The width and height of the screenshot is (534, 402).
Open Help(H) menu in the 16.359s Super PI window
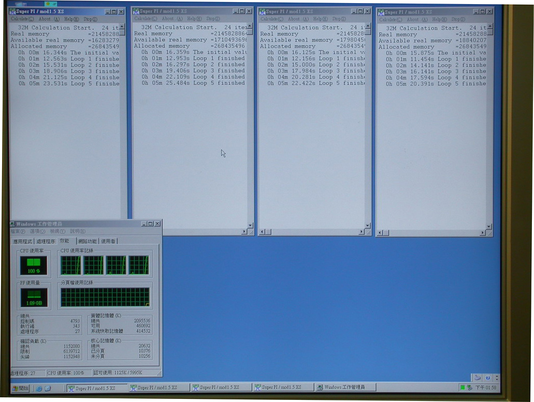pos(194,19)
